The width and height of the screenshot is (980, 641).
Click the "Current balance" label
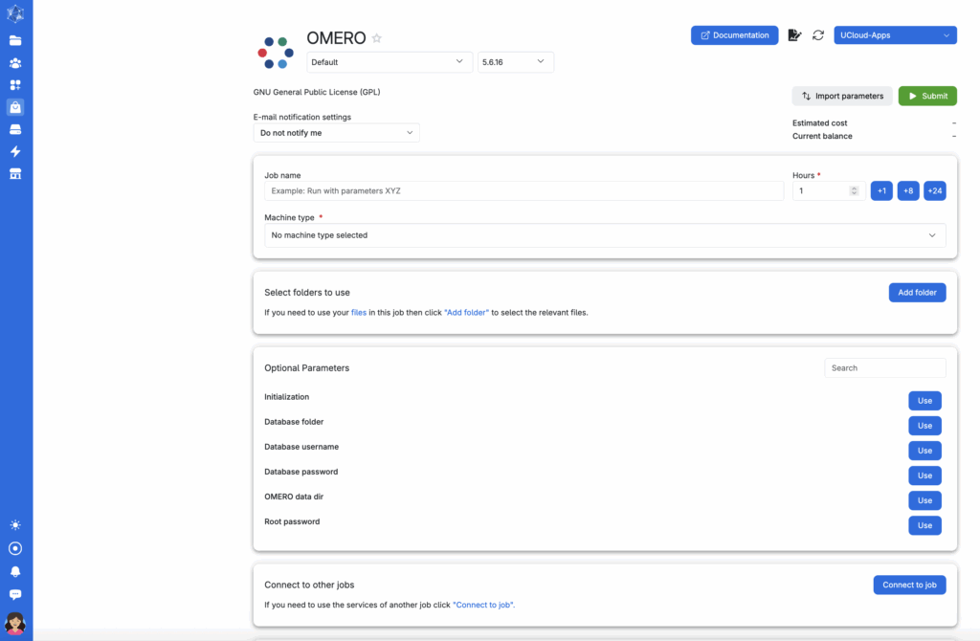click(x=822, y=136)
